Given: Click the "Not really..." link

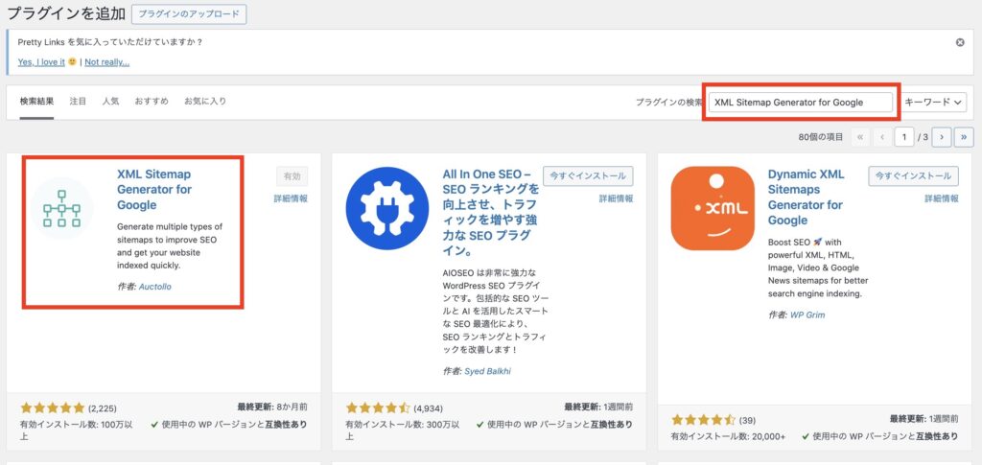Looking at the screenshot, I should tap(106, 62).
